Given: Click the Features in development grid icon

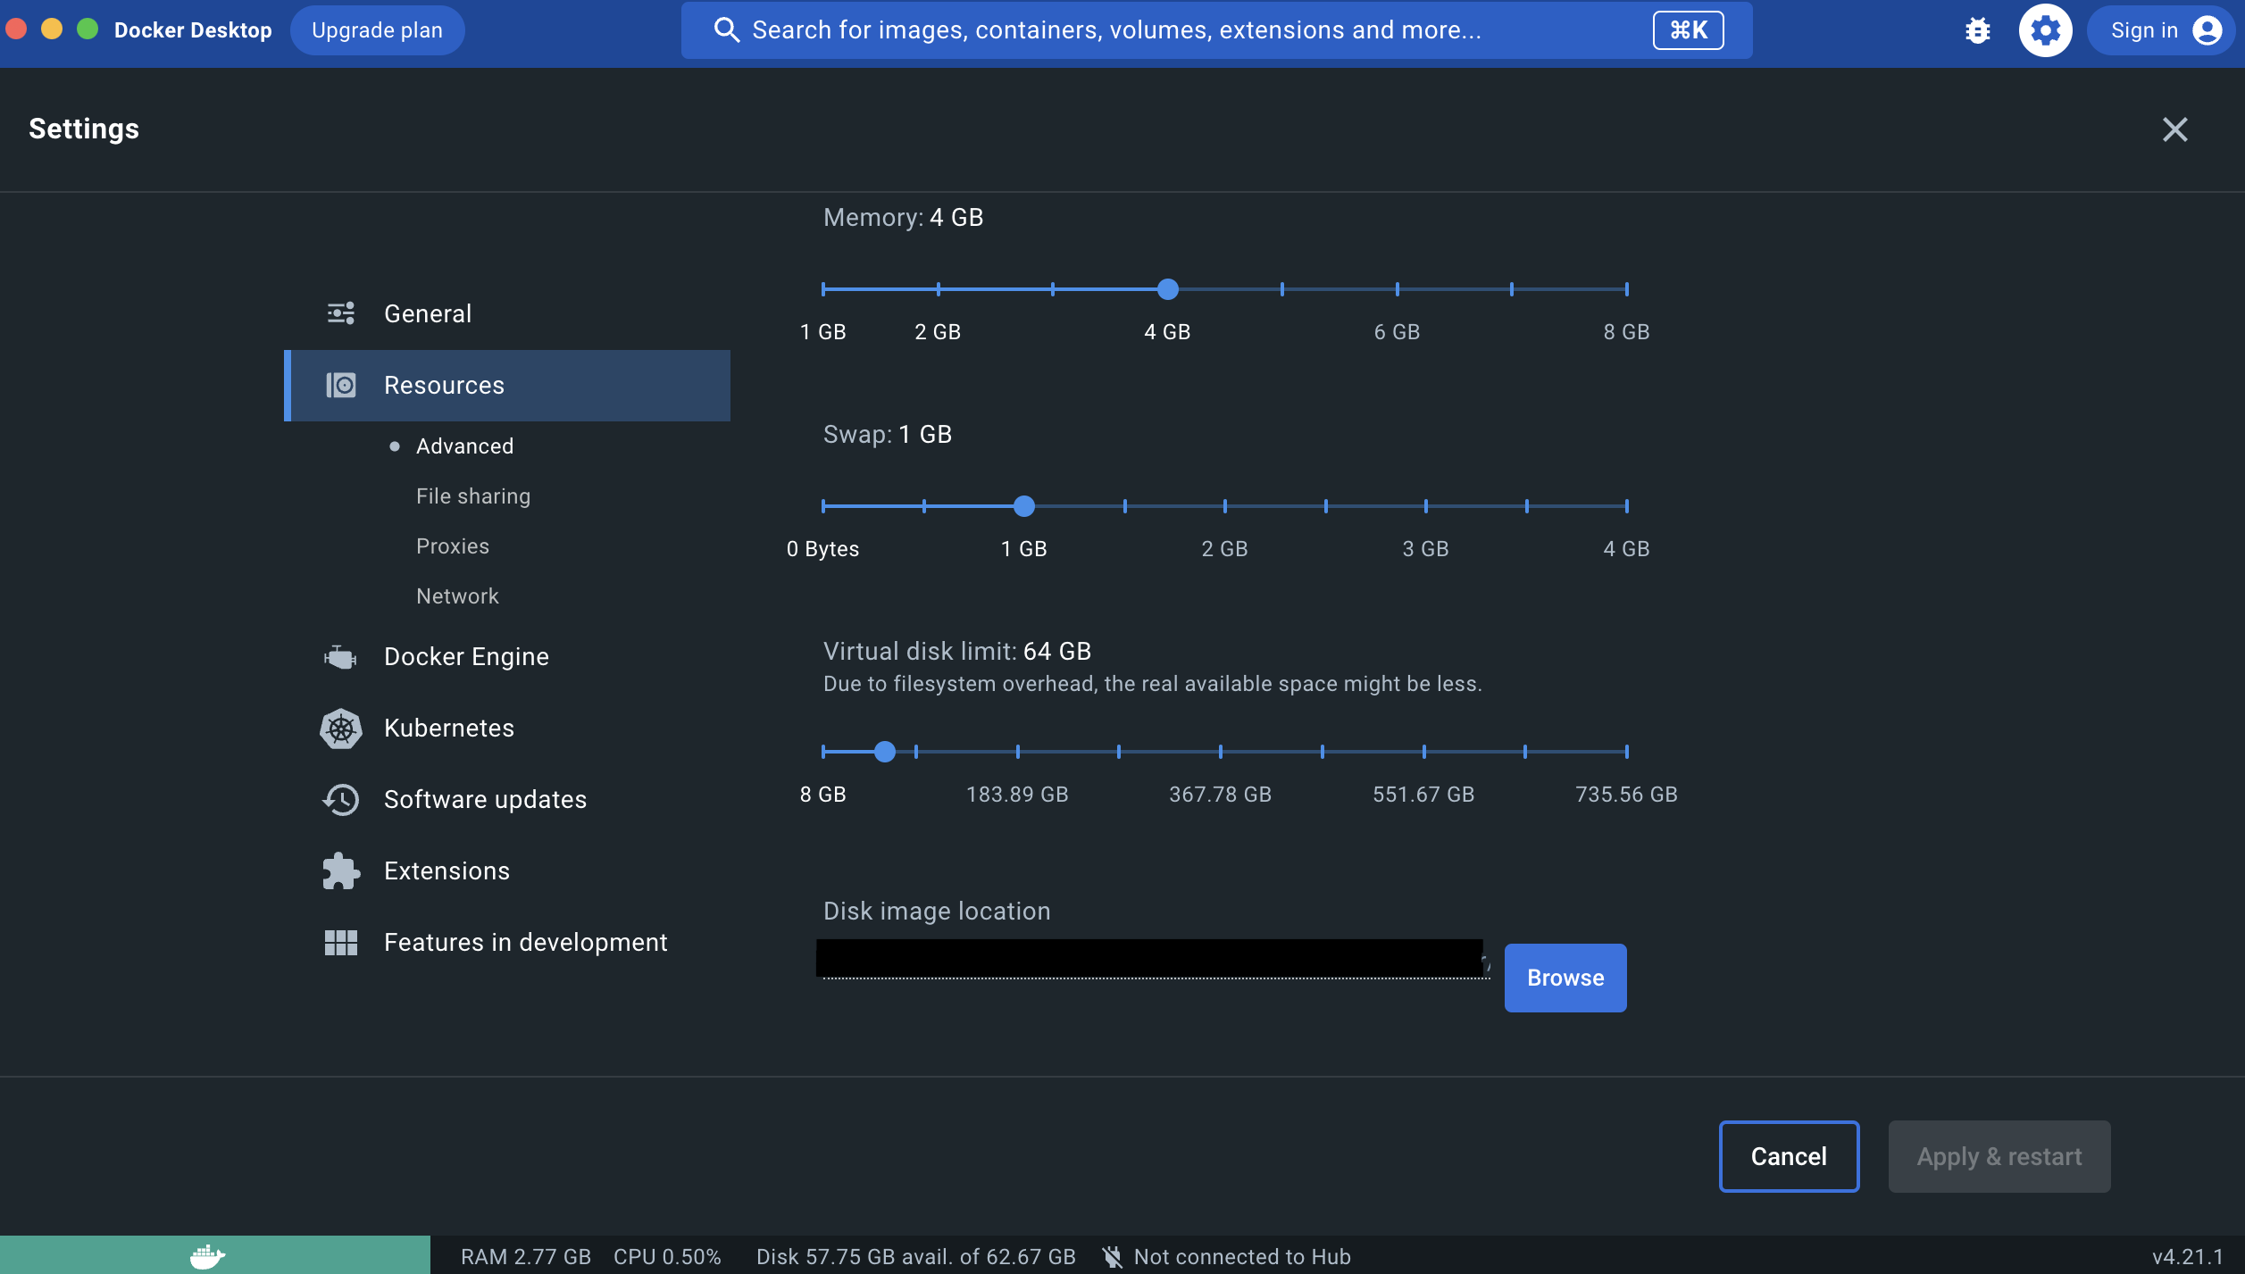Looking at the screenshot, I should (340, 943).
